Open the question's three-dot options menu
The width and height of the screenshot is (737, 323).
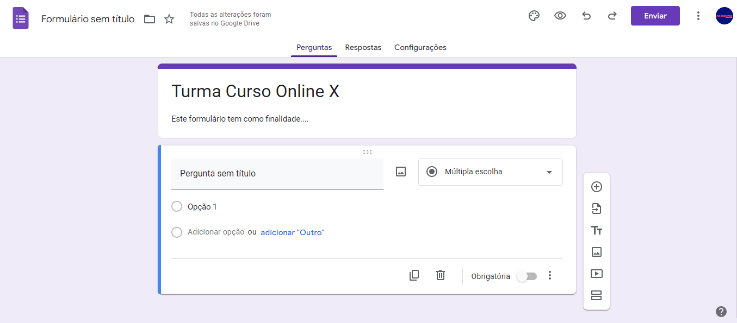pos(549,276)
